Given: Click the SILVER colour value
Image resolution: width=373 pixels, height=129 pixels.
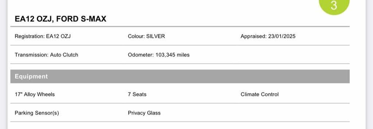Looking at the screenshot, I should click(x=155, y=36).
